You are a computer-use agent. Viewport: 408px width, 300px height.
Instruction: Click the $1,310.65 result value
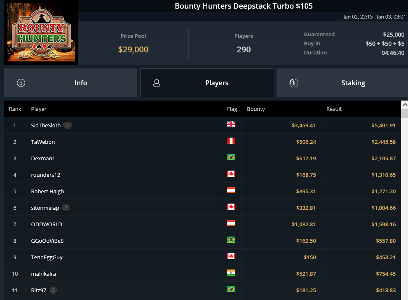pyautogui.click(x=384, y=175)
